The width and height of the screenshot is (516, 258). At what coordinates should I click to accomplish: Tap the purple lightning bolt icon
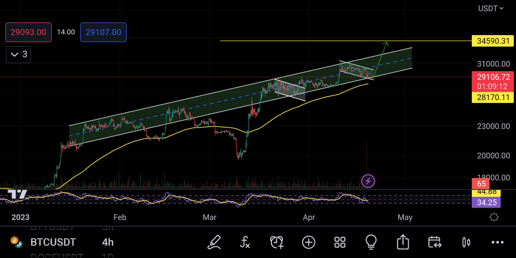coord(368,181)
